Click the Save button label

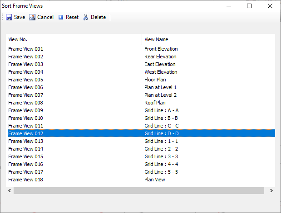[x=20, y=17]
